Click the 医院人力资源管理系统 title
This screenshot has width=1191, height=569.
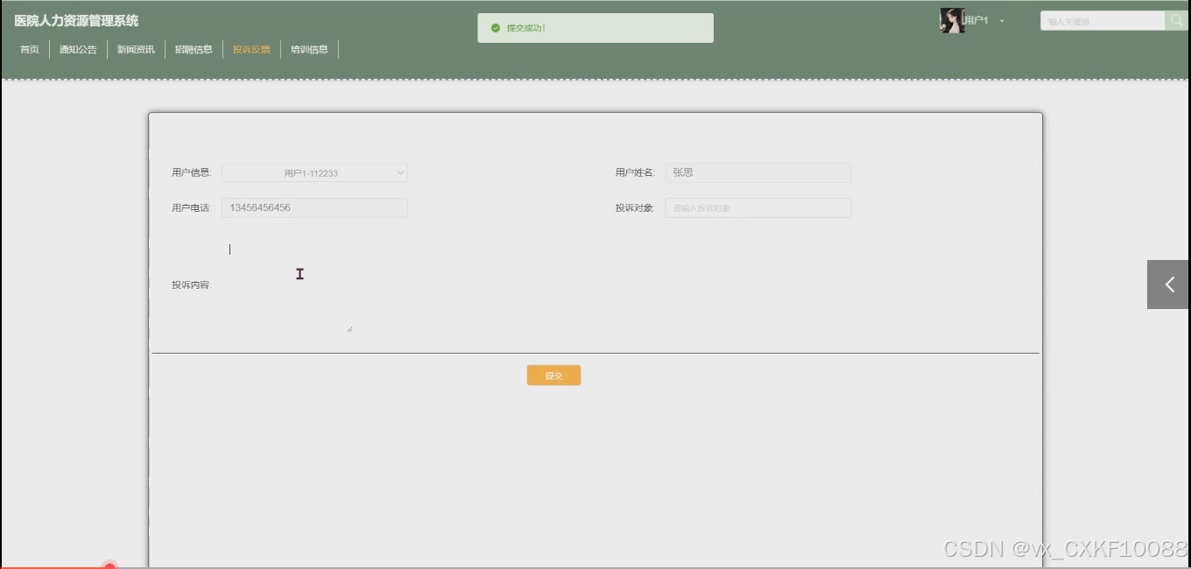(76, 21)
